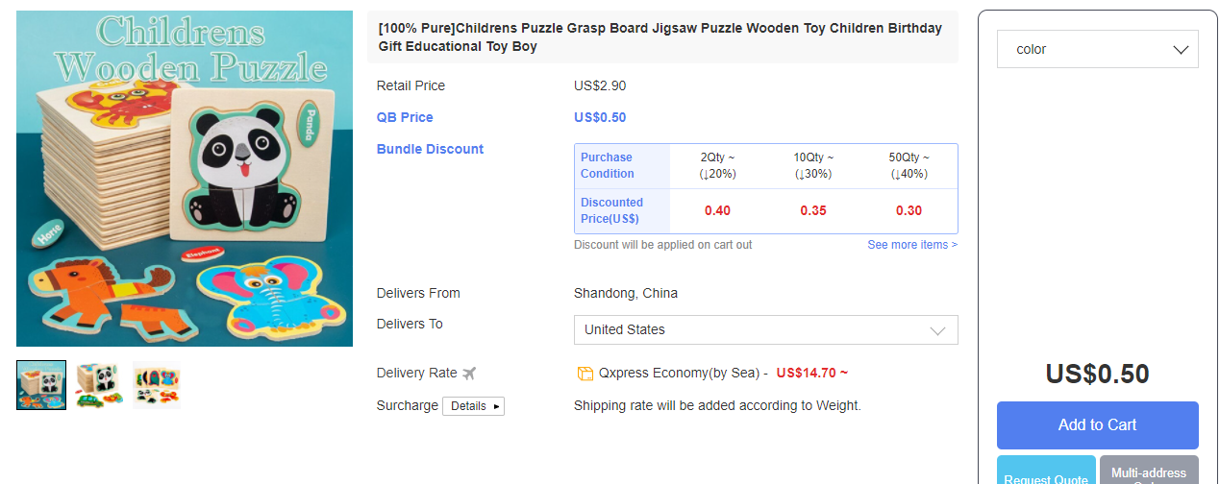
Task: Click the Surcharge Details arrow button
Action: (x=473, y=406)
